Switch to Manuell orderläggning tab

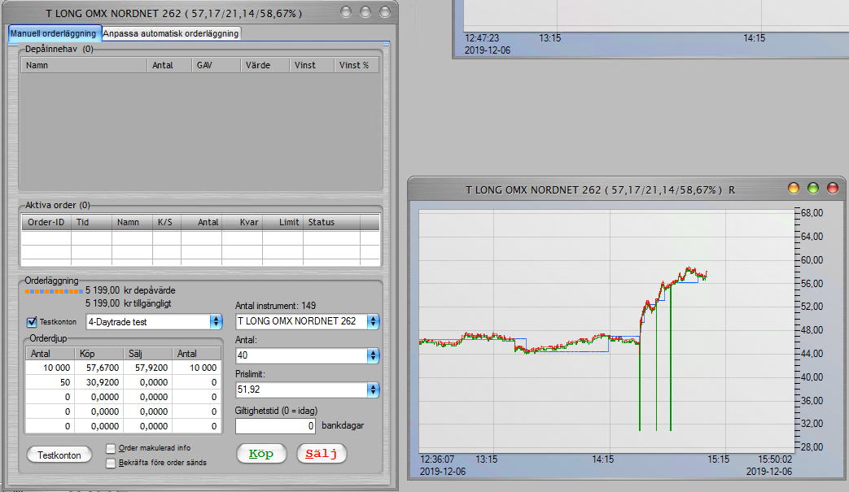(x=53, y=33)
